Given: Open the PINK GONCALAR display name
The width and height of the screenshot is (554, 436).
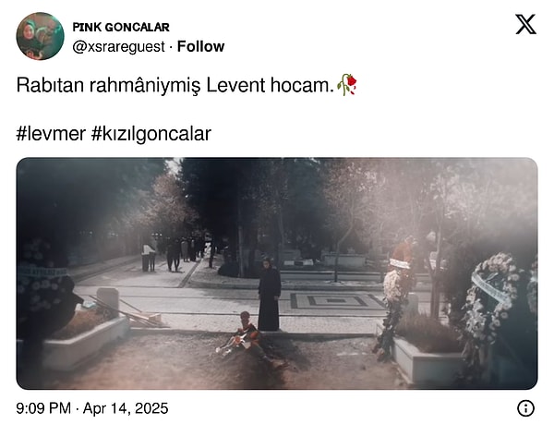Looking at the screenshot, I should 121,27.
